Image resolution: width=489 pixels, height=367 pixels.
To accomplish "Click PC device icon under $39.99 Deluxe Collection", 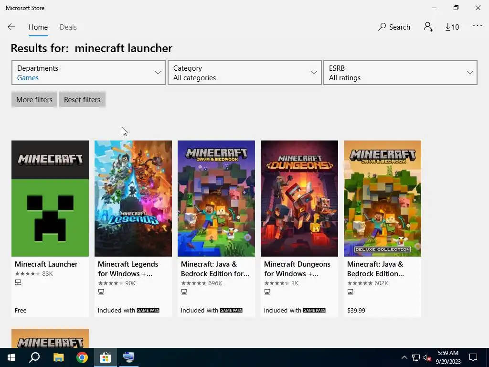I will [350, 292].
